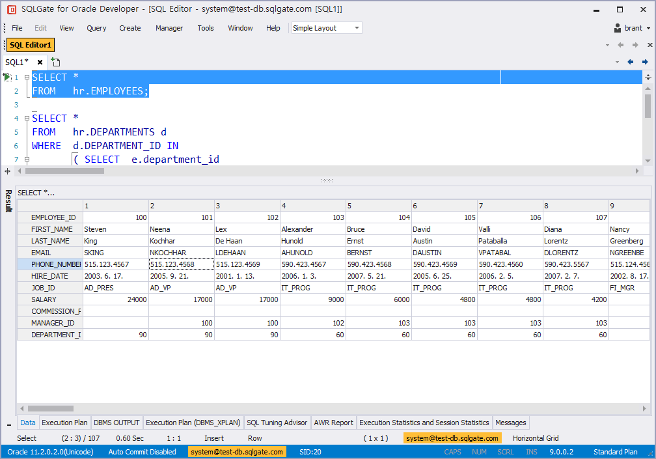The image size is (656, 459).
Task: Toggle the CAPS indicator in the status bar
Action: tap(452, 451)
